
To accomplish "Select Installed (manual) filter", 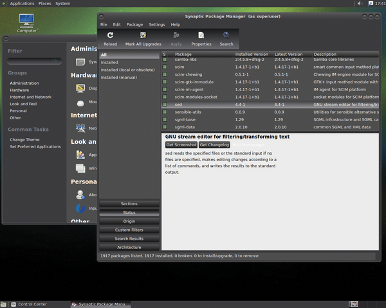I will tap(129, 78).
